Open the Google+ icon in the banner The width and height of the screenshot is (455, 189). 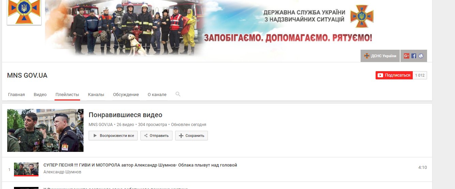pyautogui.click(x=406, y=56)
